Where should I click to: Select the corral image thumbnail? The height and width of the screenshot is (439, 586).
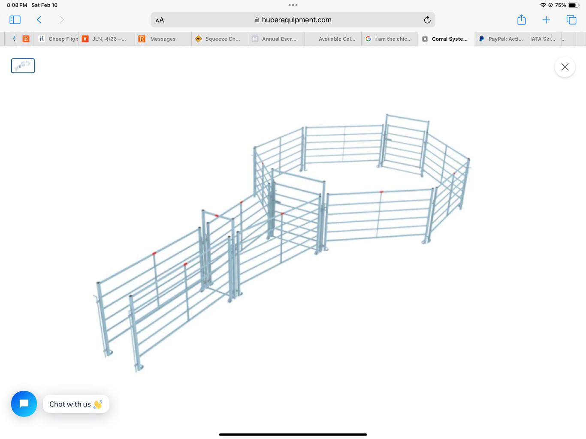pyautogui.click(x=23, y=66)
